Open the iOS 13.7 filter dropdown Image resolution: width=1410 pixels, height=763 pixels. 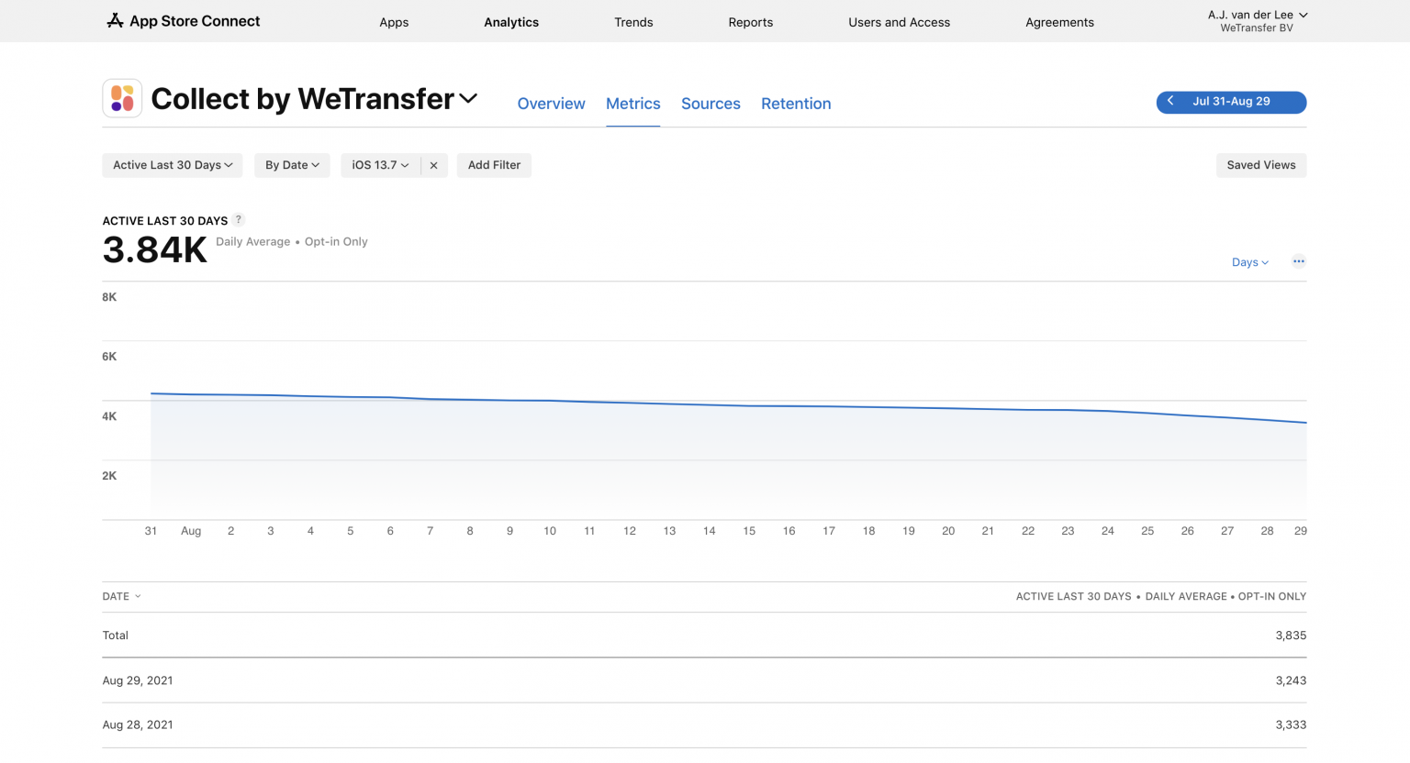(379, 165)
